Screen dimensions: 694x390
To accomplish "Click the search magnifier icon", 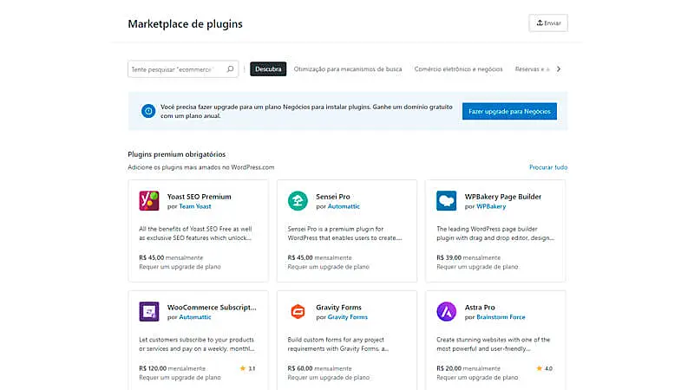I will point(230,69).
